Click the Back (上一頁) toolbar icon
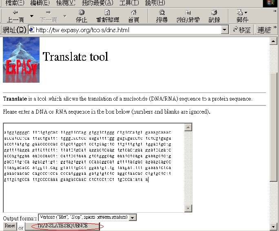 (x=15, y=13)
